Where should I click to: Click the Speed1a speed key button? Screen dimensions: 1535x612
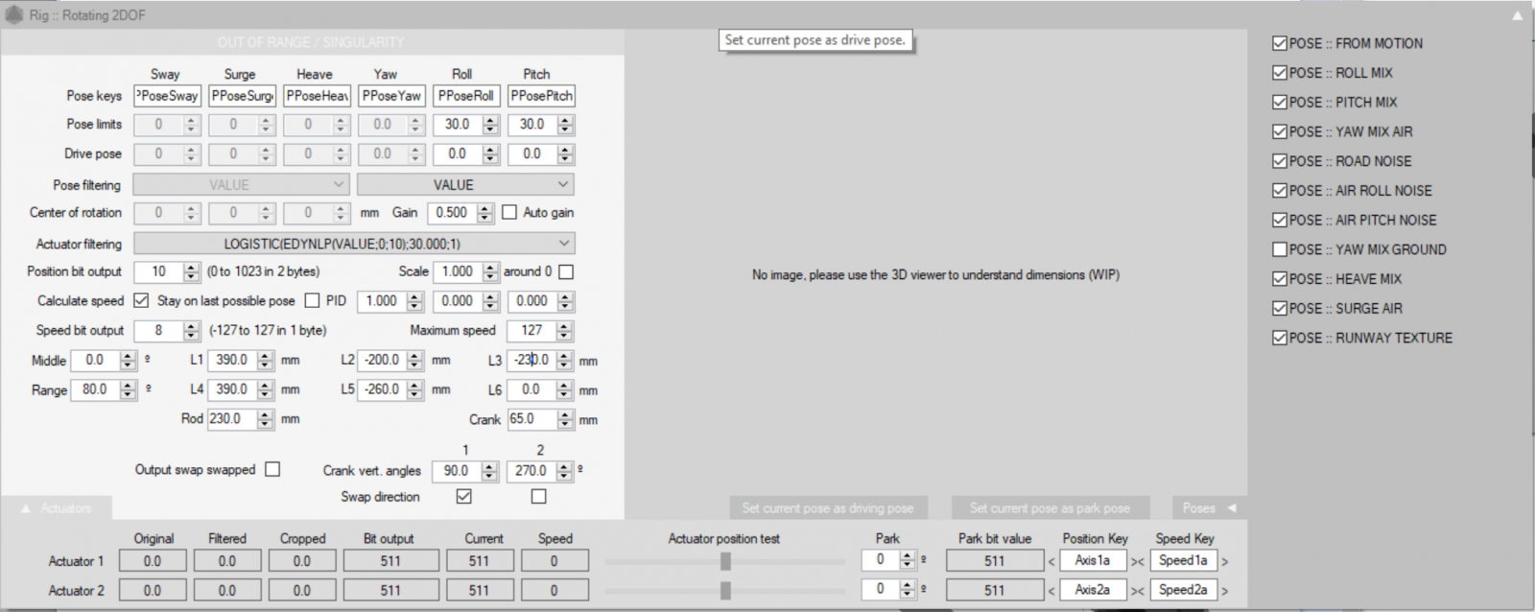point(1183,561)
